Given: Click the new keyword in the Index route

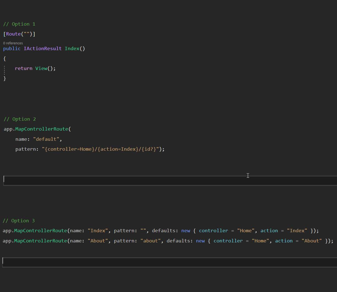Looking at the screenshot, I should pyautogui.click(x=186, y=231).
